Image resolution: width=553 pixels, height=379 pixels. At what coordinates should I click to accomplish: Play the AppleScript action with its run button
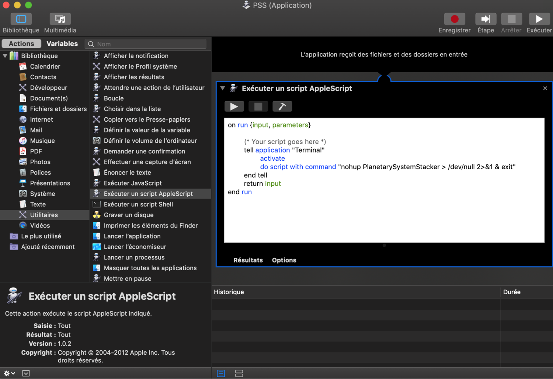(x=234, y=106)
